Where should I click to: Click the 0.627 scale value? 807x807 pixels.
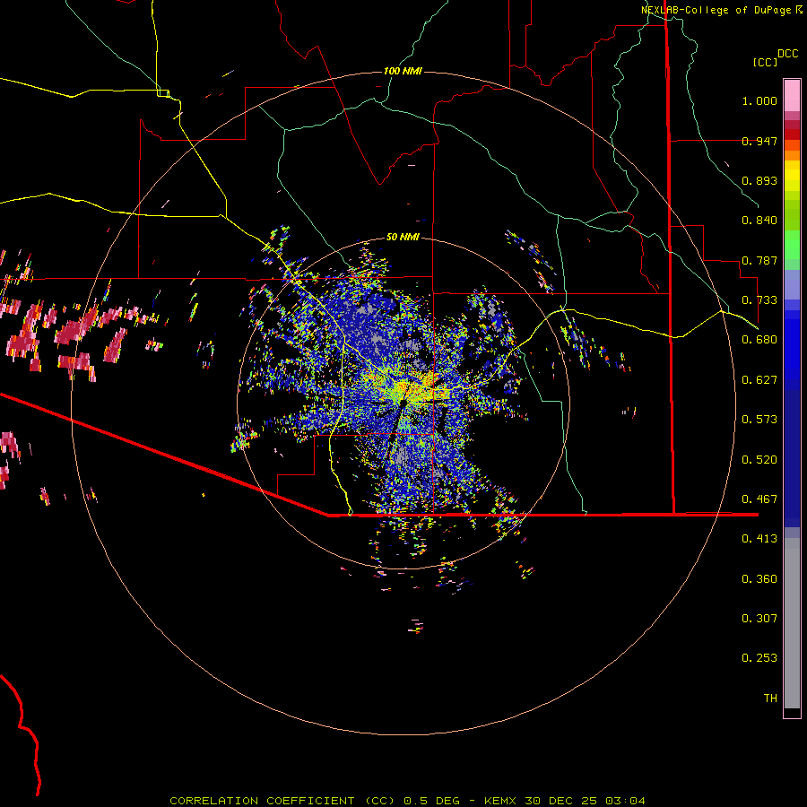pos(759,380)
